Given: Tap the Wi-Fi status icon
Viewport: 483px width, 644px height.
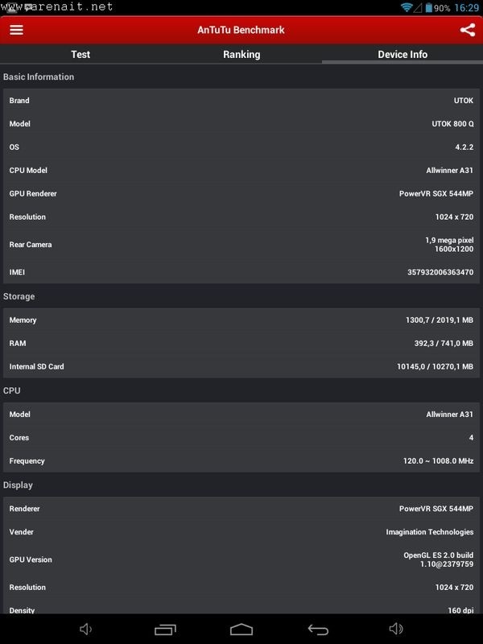Looking at the screenshot, I should (x=407, y=7).
